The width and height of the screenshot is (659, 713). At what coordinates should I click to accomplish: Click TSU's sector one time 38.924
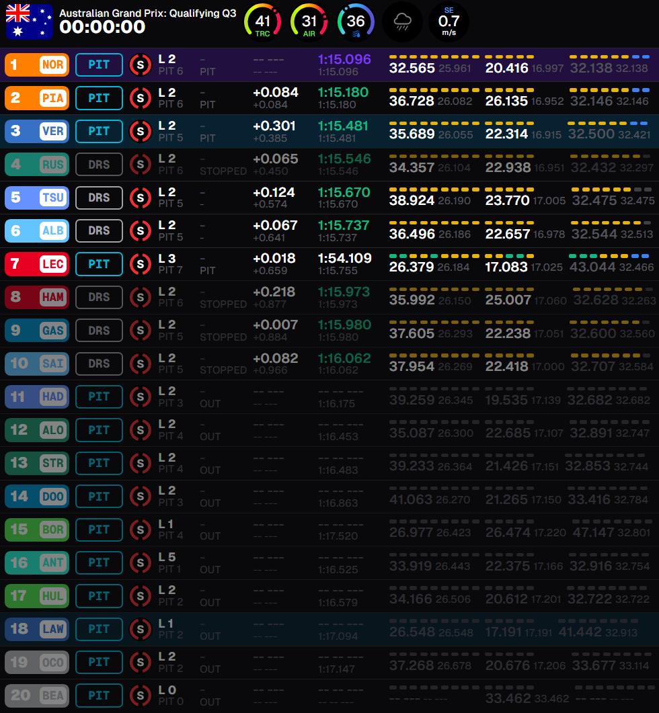click(x=412, y=200)
